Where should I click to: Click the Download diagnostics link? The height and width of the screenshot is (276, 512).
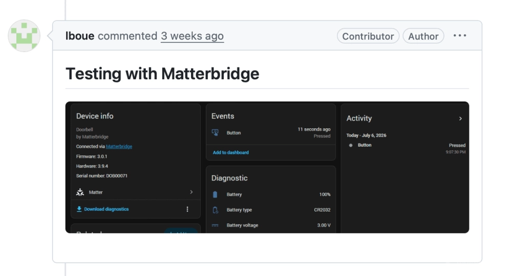coord(106,209)
